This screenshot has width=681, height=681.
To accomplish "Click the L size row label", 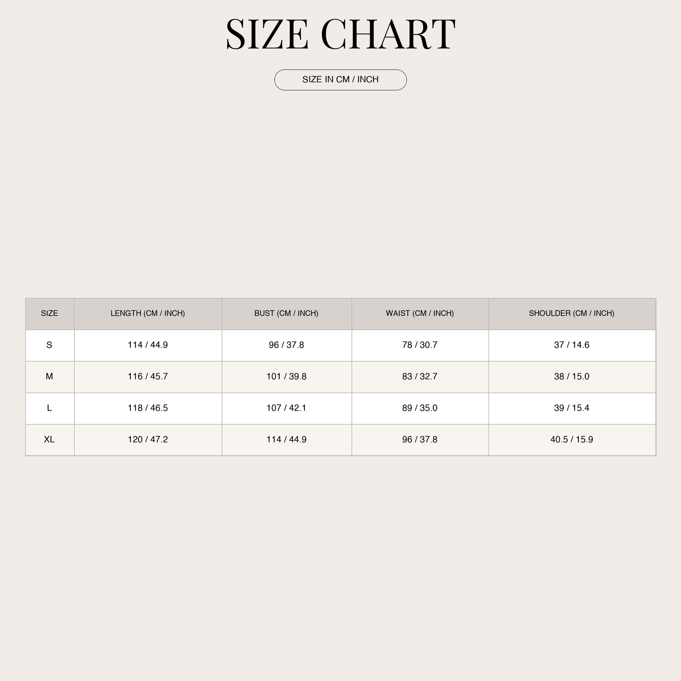I will [50, 409].
